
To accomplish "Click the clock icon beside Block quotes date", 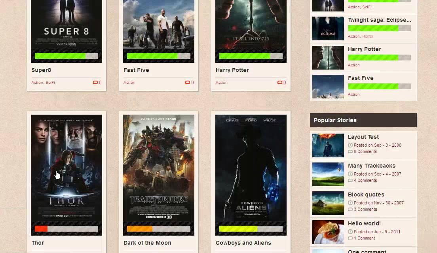I will click(350, 203).
